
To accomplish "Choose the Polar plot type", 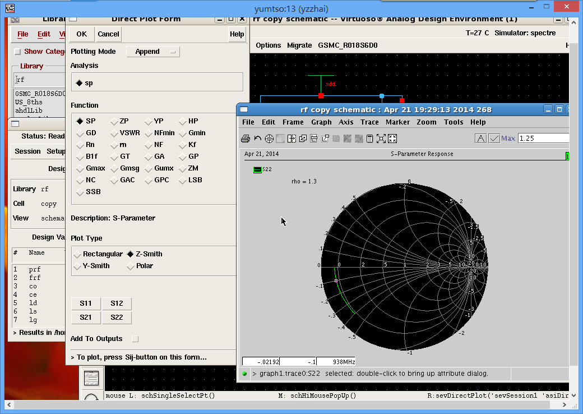I will coord(132,266).
